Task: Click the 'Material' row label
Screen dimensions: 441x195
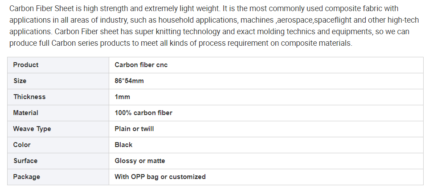Action: (x=26, y=113)
